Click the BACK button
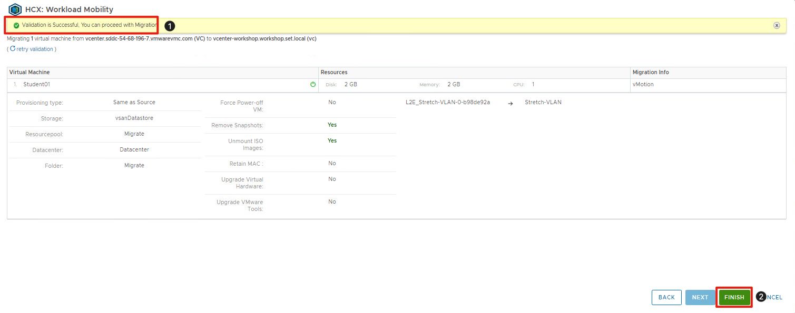The image size is (795, 313). [666, 297]
